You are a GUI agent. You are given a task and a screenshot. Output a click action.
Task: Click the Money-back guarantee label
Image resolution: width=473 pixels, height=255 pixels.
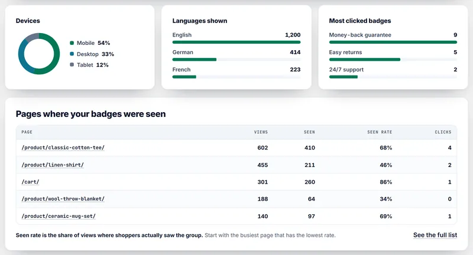pyautogui.click(x=360, y=35)
